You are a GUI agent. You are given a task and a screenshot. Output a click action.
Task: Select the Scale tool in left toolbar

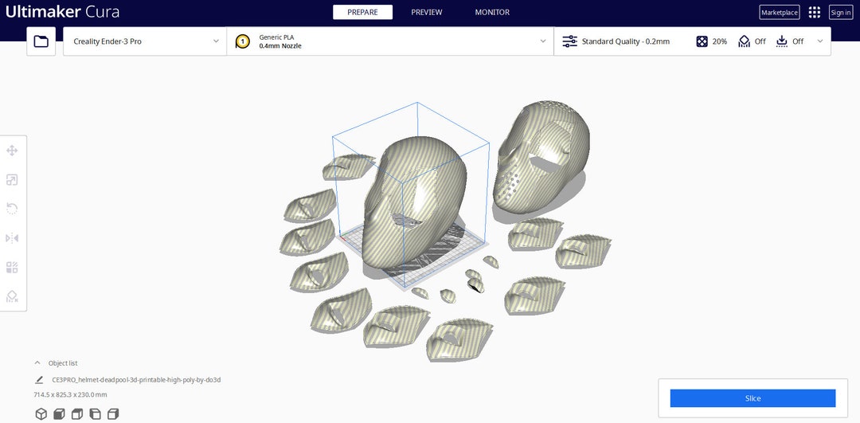point(12,180)
